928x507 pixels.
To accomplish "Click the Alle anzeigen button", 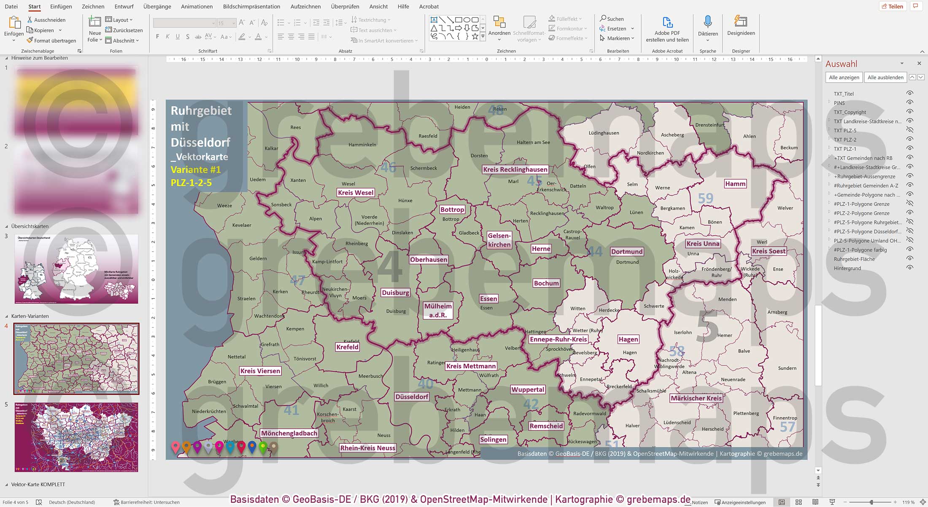I will 844,77.
